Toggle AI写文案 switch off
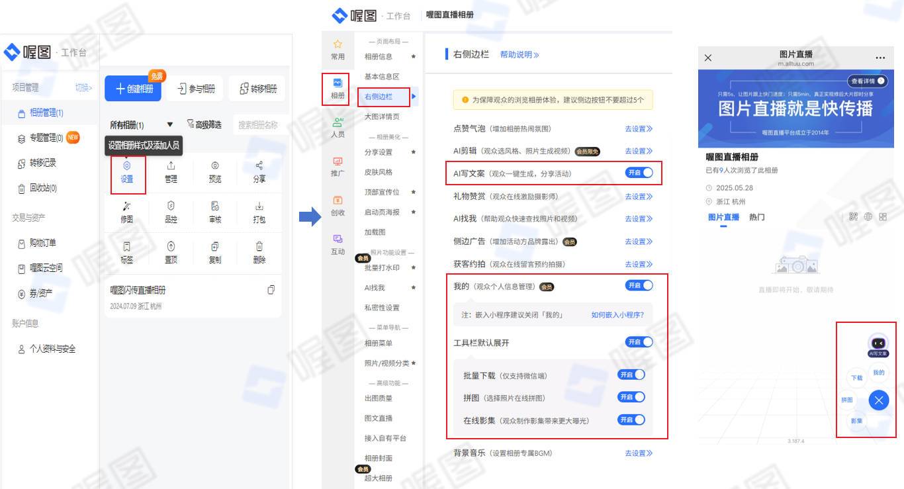Viewport: 904px width, 489px height. pyautogui.click(x=639, y=173)
